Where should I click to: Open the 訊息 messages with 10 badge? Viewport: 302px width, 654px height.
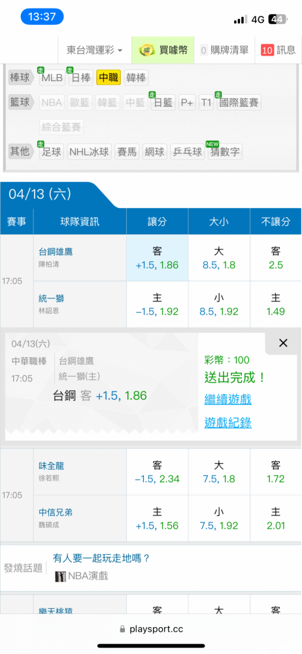tap(278, 50)
